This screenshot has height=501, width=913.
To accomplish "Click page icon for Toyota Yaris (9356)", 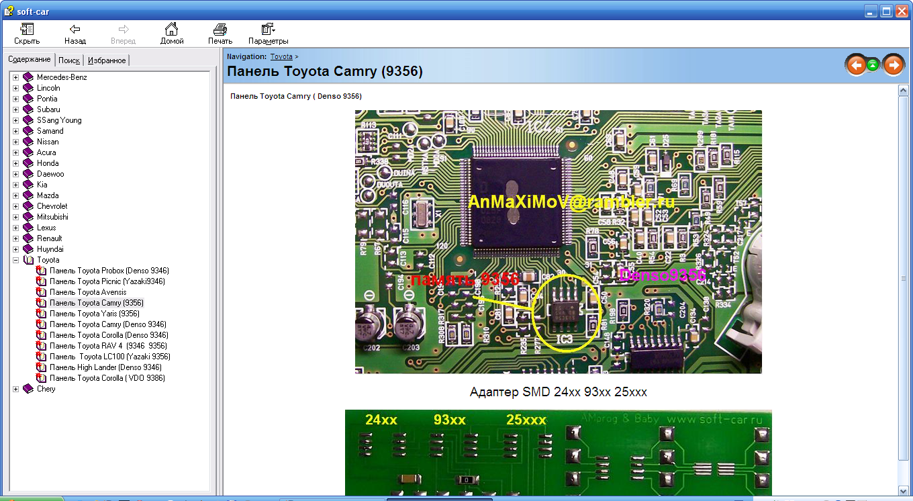I will 41,314.
